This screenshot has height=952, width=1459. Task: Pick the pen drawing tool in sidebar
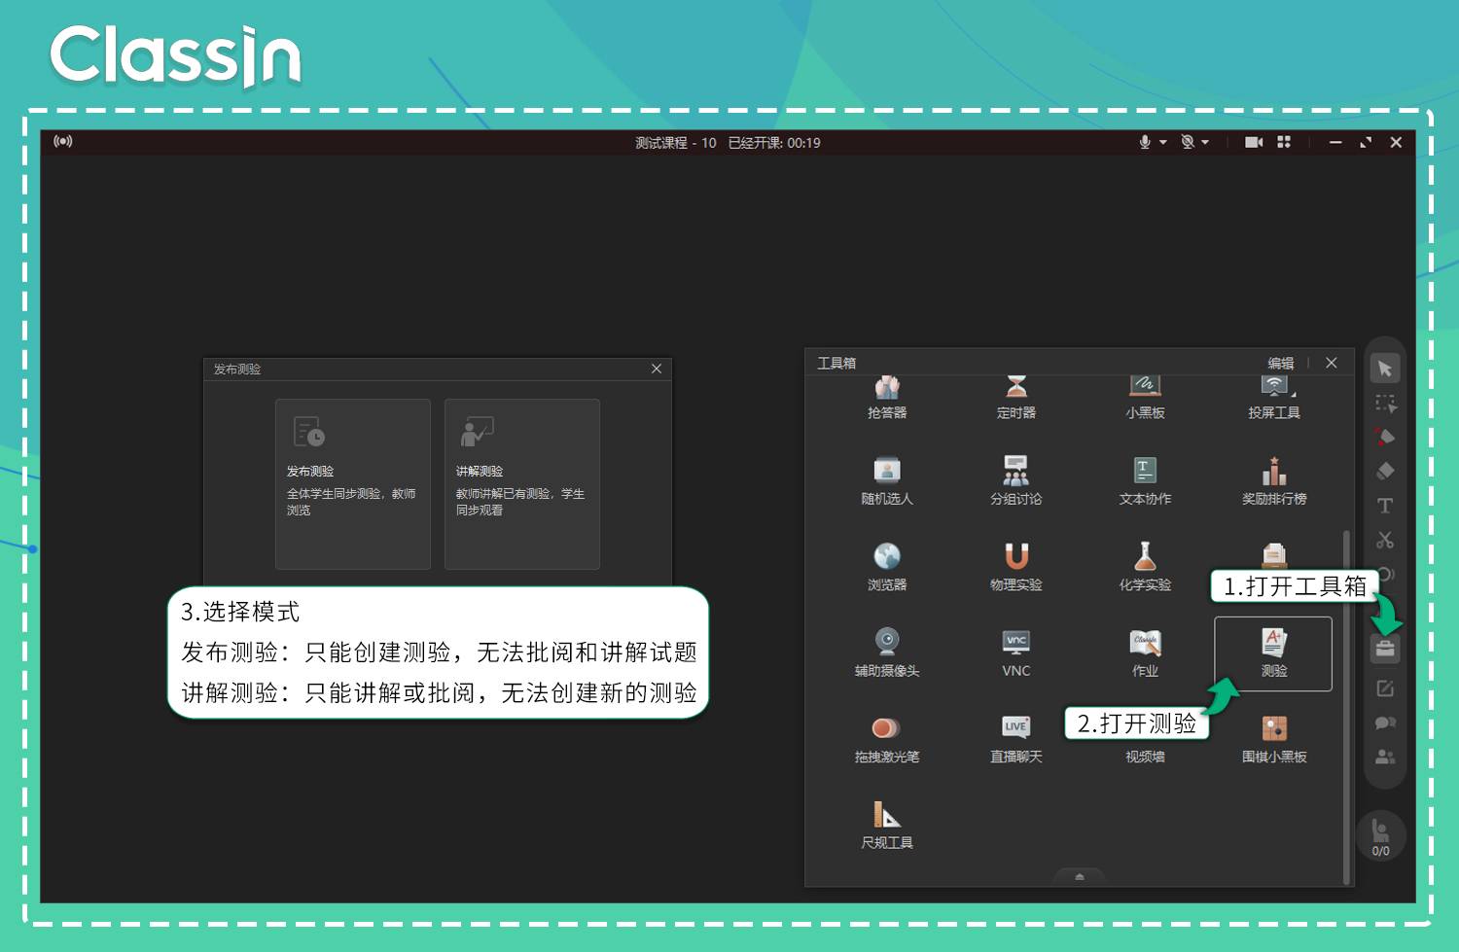(x=1385, y=437)
